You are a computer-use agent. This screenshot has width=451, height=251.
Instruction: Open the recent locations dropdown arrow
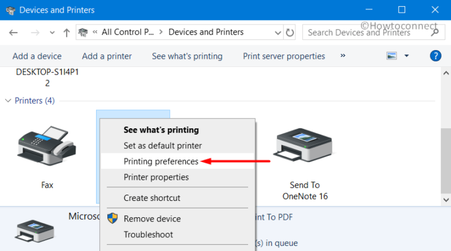click(52, 33)
